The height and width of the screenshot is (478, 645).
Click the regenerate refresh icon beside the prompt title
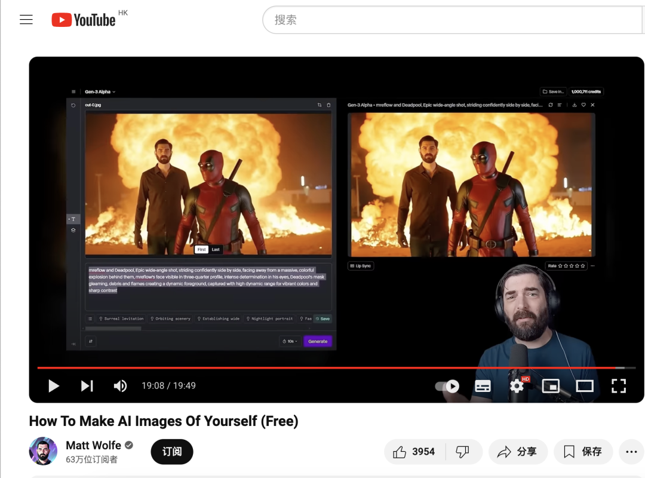pyautogui.click(x=551, y=105)
